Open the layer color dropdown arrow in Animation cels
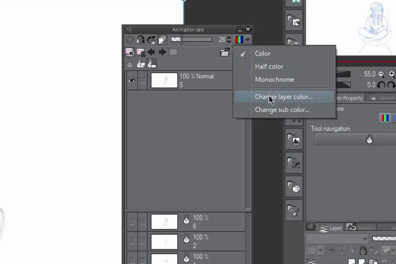This screenshot has height=264, width=396. pyautogui.click(x=248, y=40)
